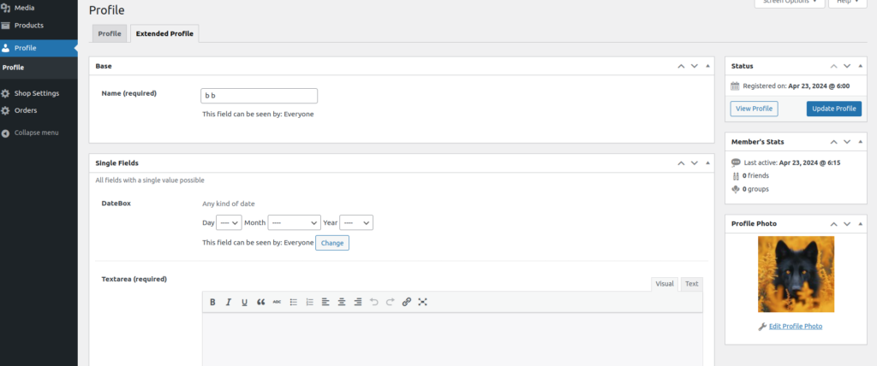
Task: Collapse the Base panel with its toggle arrow
Action: pyautogui.click(x=707, y=66)
